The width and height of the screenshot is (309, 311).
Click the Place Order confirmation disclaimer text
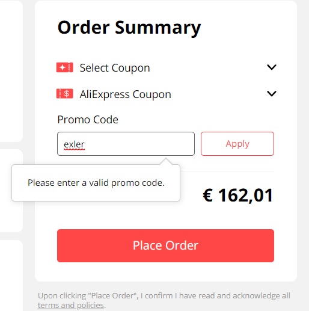pyautogui.click(x=164, y=300)
